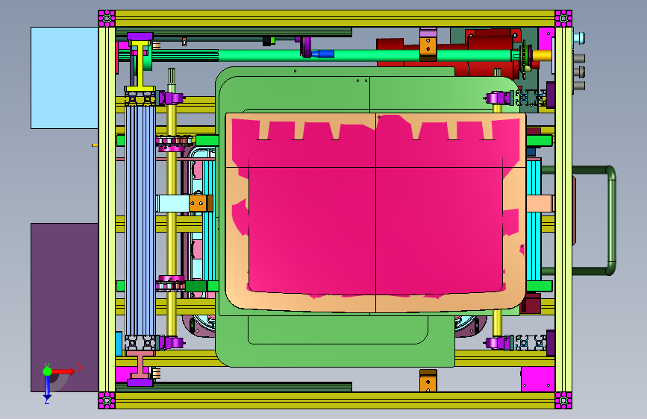Select the top yellow frame beam

click(335, 19)
